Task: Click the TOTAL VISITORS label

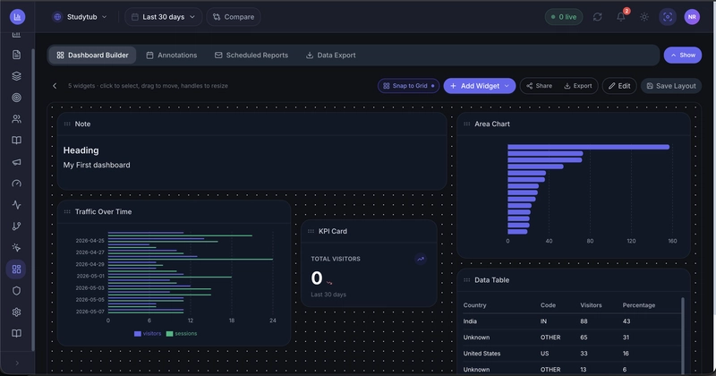Action: click(336, 259)
